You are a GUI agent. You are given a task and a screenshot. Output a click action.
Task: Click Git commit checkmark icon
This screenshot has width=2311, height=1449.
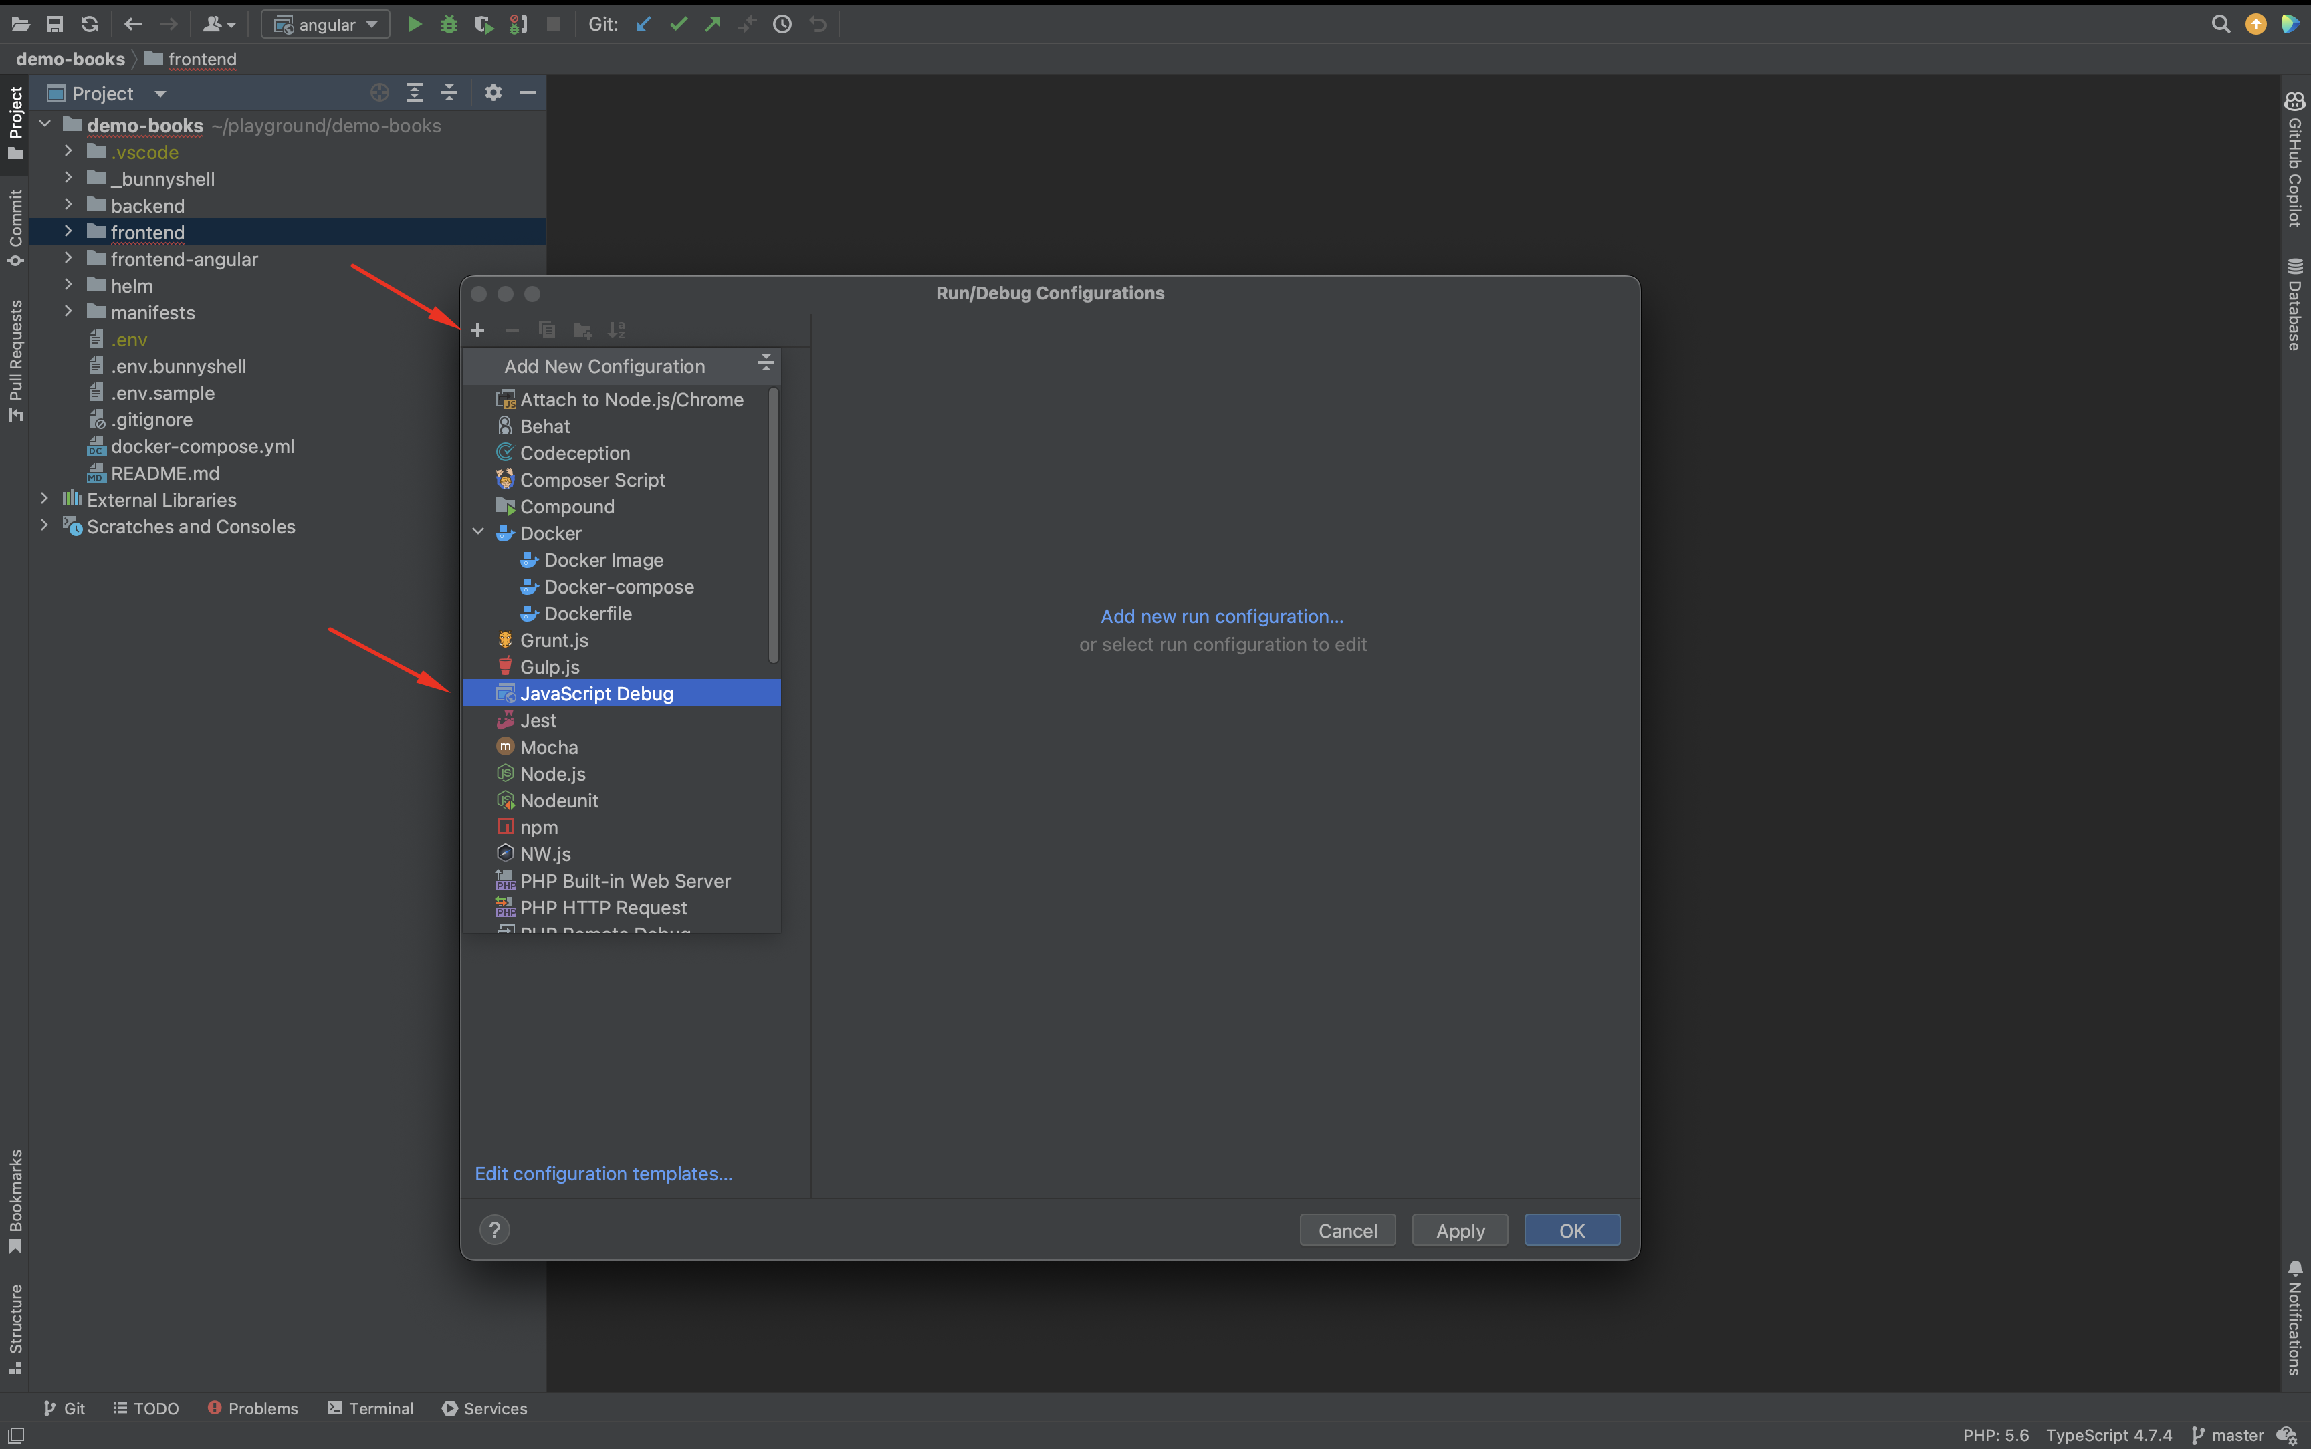pos(679,24)
